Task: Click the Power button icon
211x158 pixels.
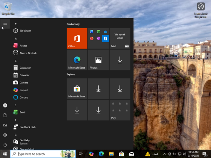Action: (5, 145)
